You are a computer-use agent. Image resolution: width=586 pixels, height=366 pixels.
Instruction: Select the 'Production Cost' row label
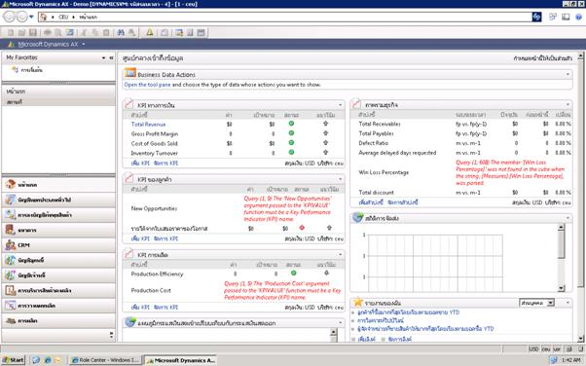[x=151, y=290]
